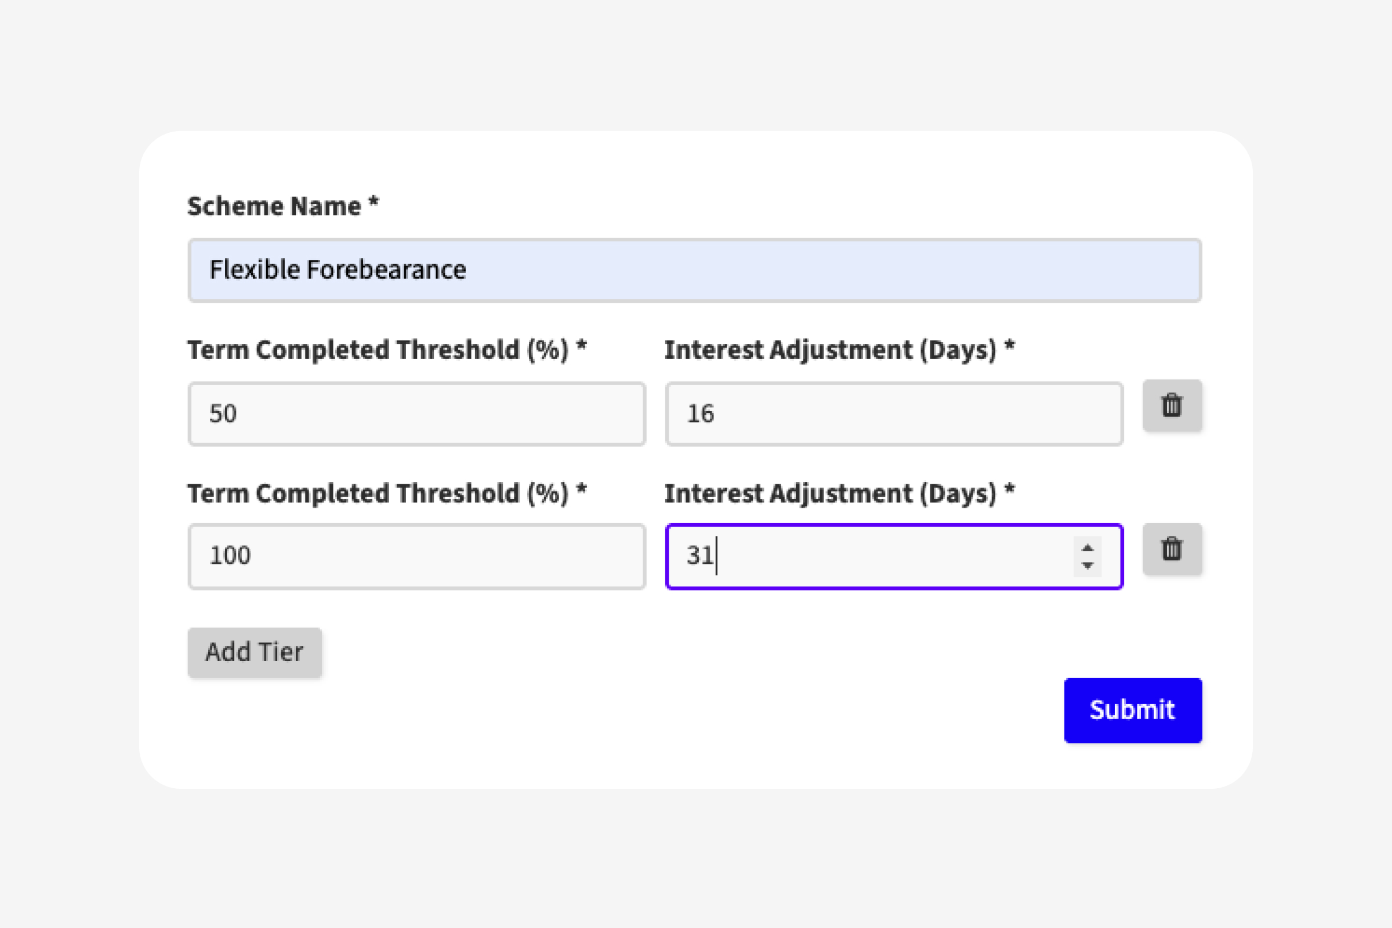This screenshot has width=1392, height=928.
Task: Select the interest adjustment field containing 16
Action: click(894, 414)
